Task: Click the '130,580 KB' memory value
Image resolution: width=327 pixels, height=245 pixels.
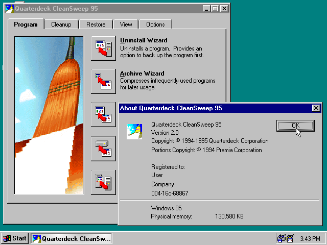Action: click(x=229, y=216)
